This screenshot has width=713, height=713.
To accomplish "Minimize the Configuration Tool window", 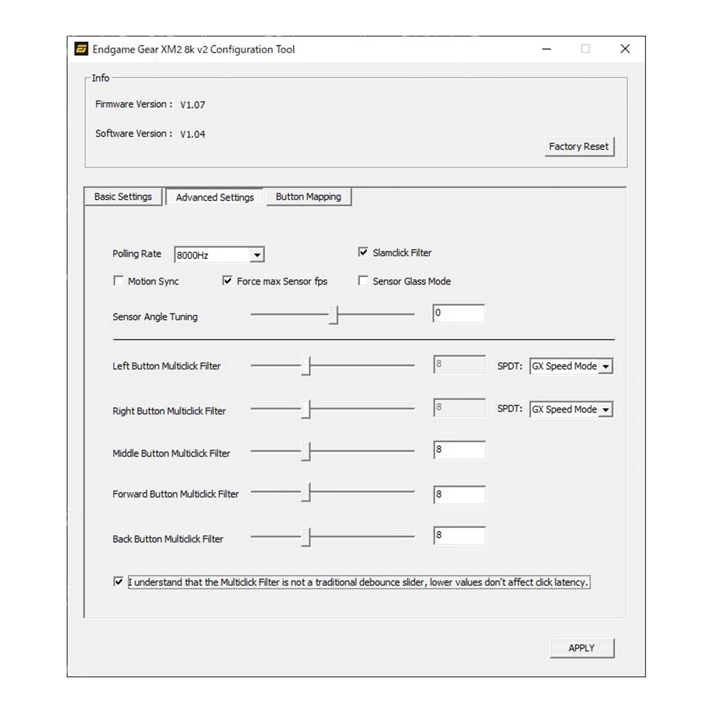I will coord(546,49).
